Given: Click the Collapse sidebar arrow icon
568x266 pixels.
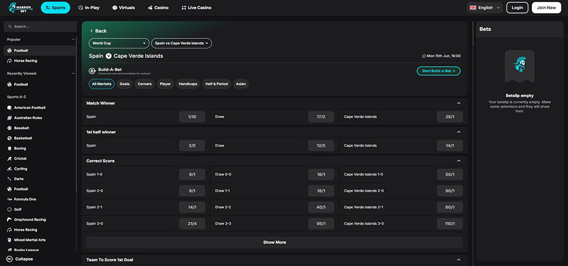Looking at the screenshot, I should click(9, 259).
